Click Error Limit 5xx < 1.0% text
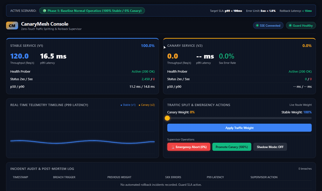 tap(261, 11)
